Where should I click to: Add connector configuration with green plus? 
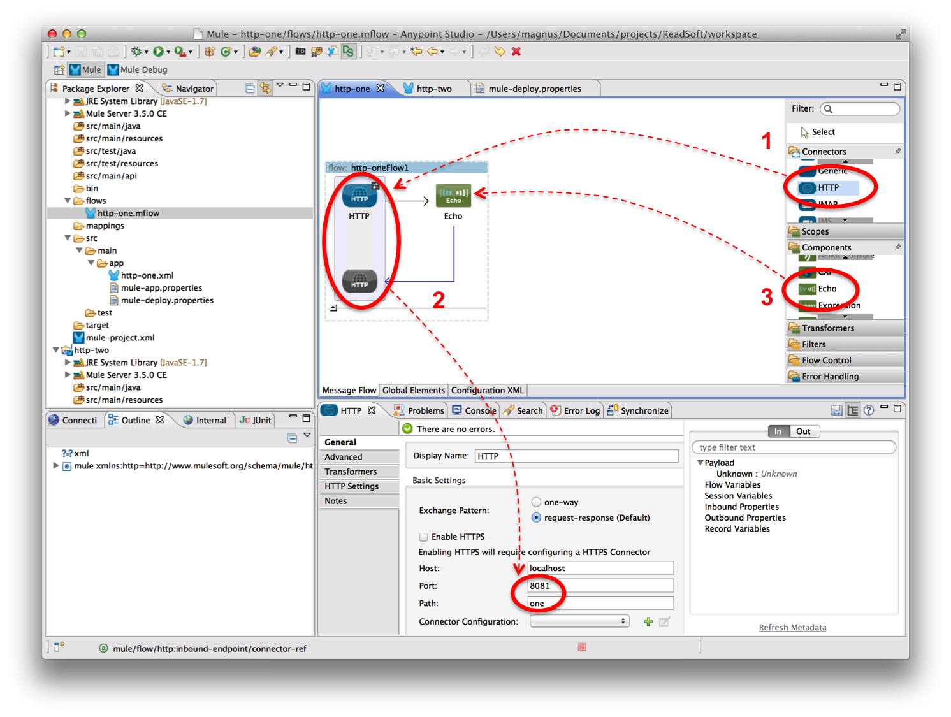point(648,622)
